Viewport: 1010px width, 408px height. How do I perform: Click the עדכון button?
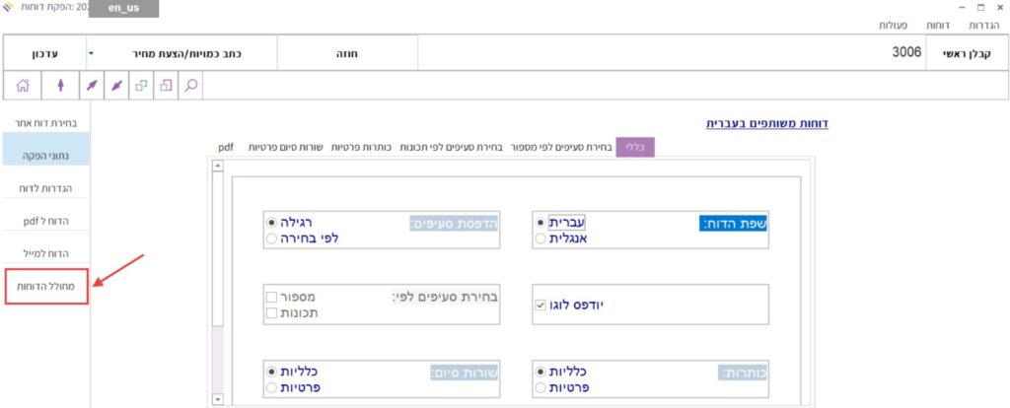point(40,53)
